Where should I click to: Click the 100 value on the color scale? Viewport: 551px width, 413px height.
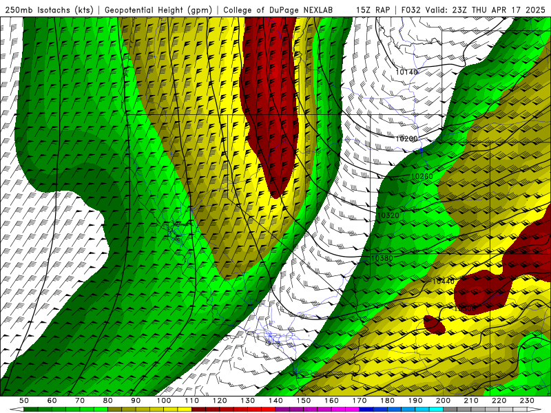164,401
